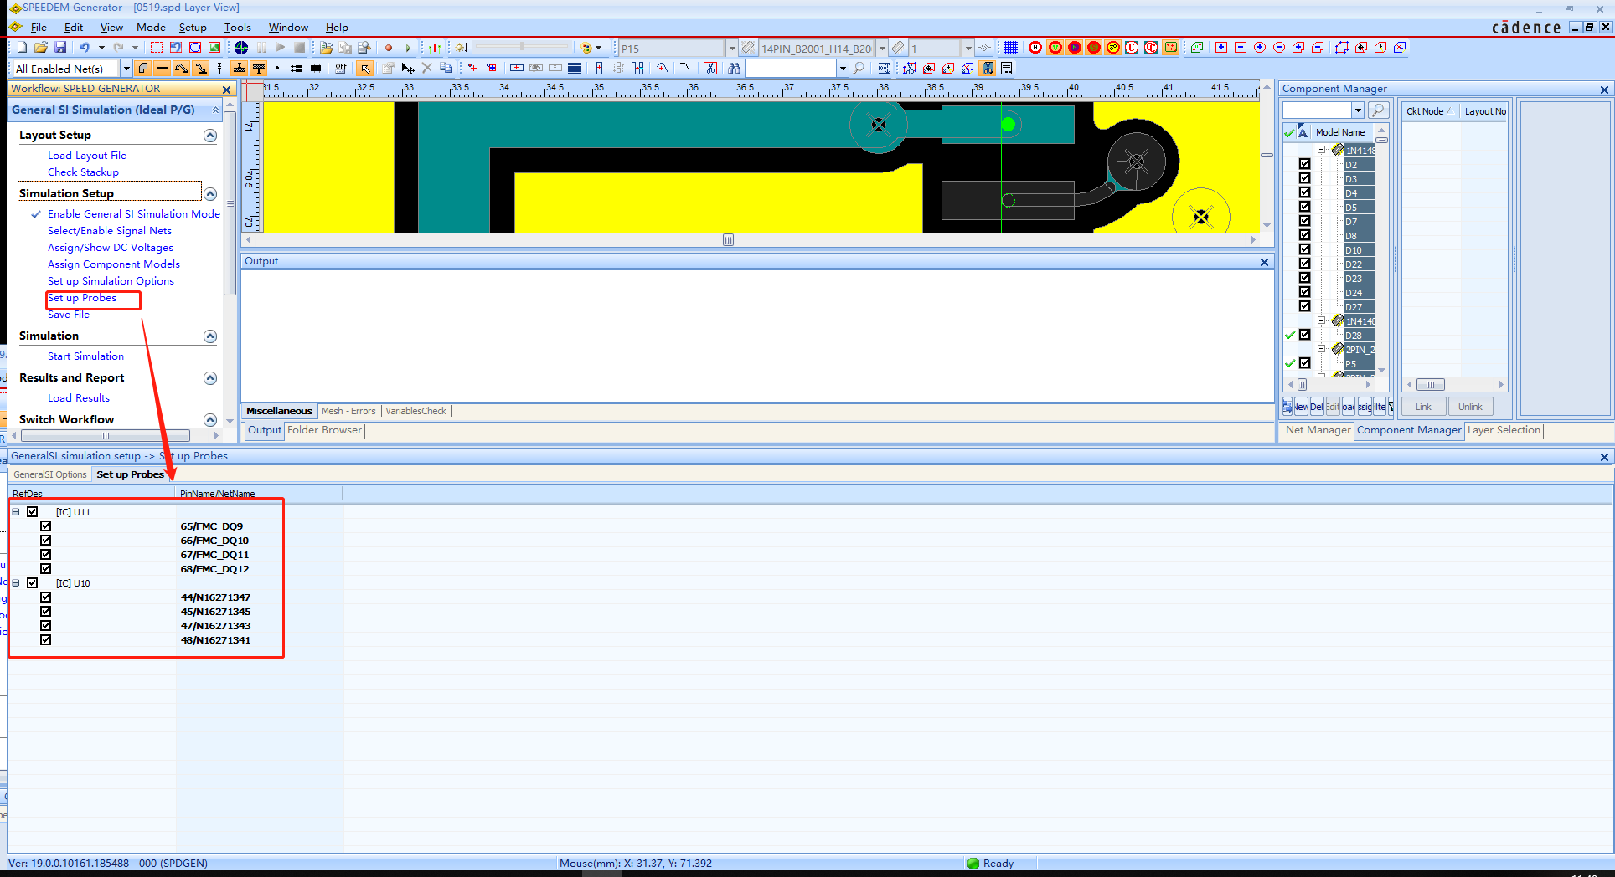Click the magnifier icon next to toolbar search field
This screenshot has height=877, width=1615.
[859, 69]
